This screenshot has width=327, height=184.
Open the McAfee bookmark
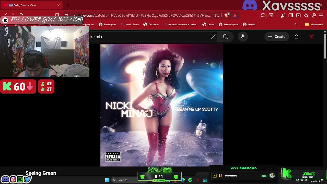pyautogui.click(x=249, y=25)
